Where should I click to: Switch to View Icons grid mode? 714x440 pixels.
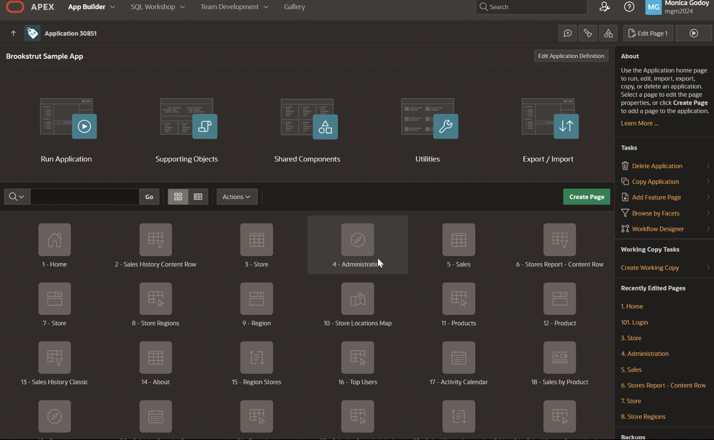(178, 197)
